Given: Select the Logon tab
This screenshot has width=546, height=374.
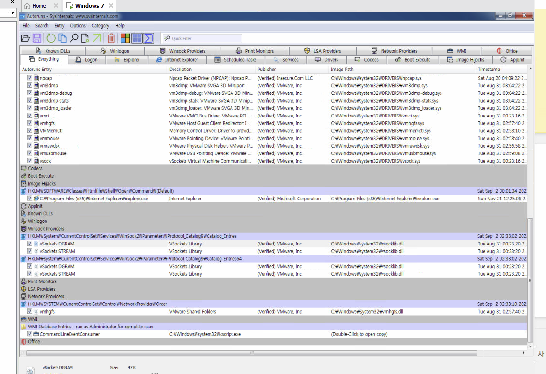Looking at the screenshot, I should (87, 60).
